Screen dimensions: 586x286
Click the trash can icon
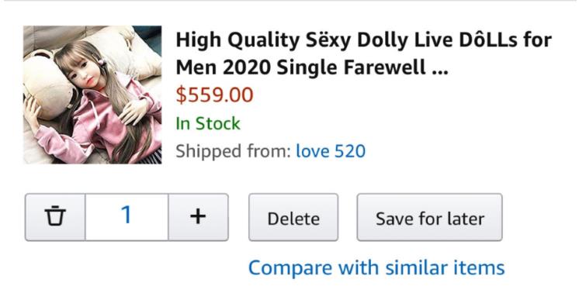[x=55, y=217]
